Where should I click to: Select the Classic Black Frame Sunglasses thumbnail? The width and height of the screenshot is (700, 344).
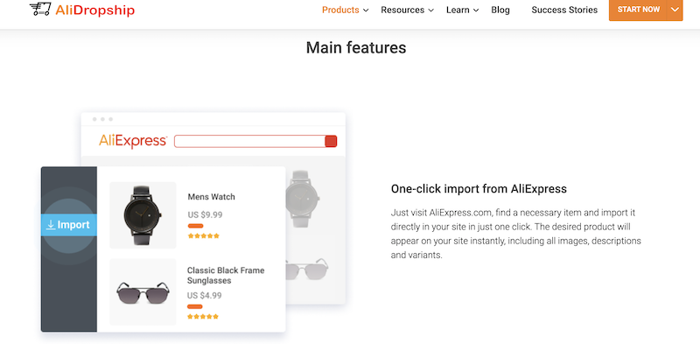(x=143, y=291)
